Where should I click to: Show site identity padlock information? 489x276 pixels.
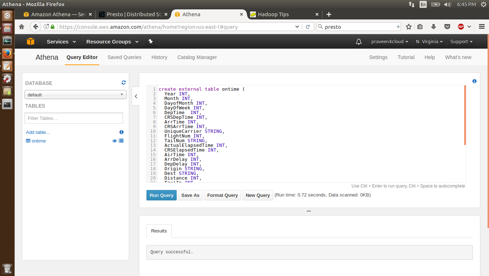(x=53, y=27)
